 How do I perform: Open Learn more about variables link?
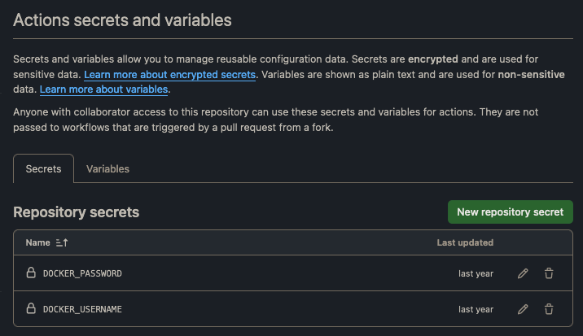[103, 89]
